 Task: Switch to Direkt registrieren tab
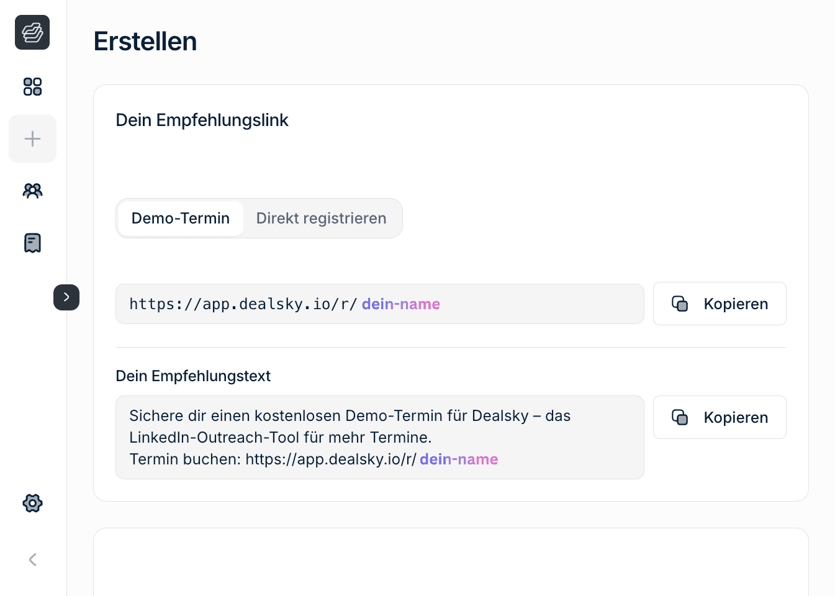[x=322, y=219]
